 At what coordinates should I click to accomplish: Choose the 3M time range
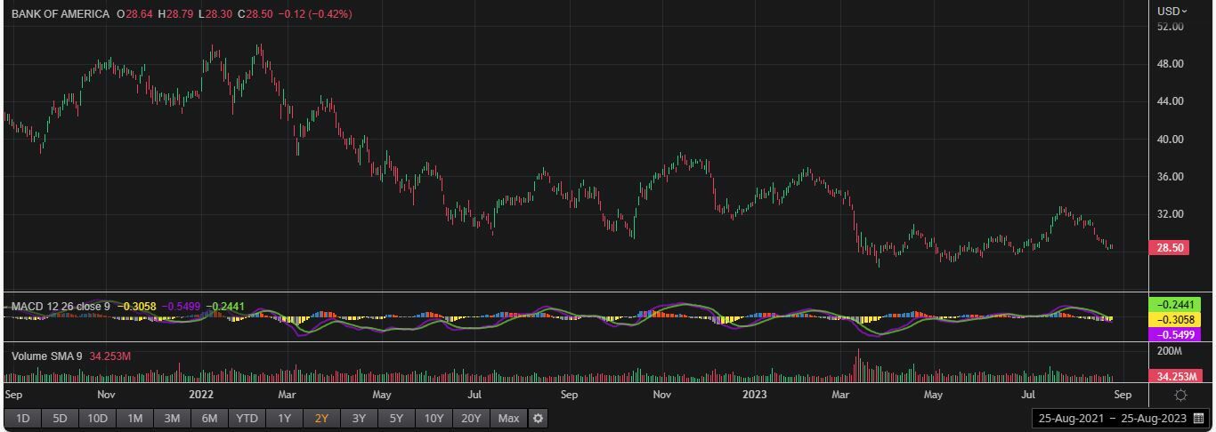point(173,418)
